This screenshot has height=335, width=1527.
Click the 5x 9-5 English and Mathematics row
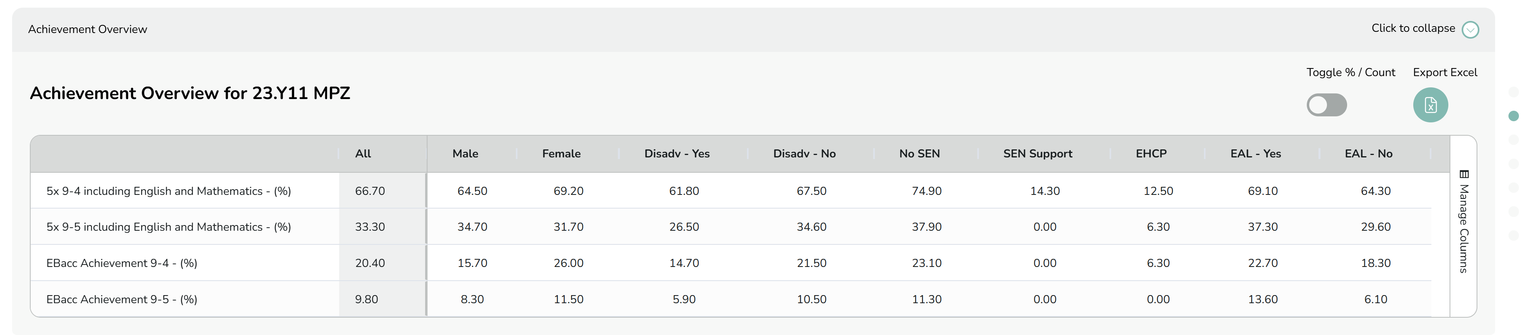pyautogui.click(x=731, y=227)
